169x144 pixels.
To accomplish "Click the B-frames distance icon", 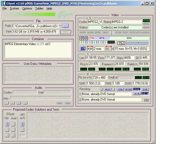I will point(90,48).
